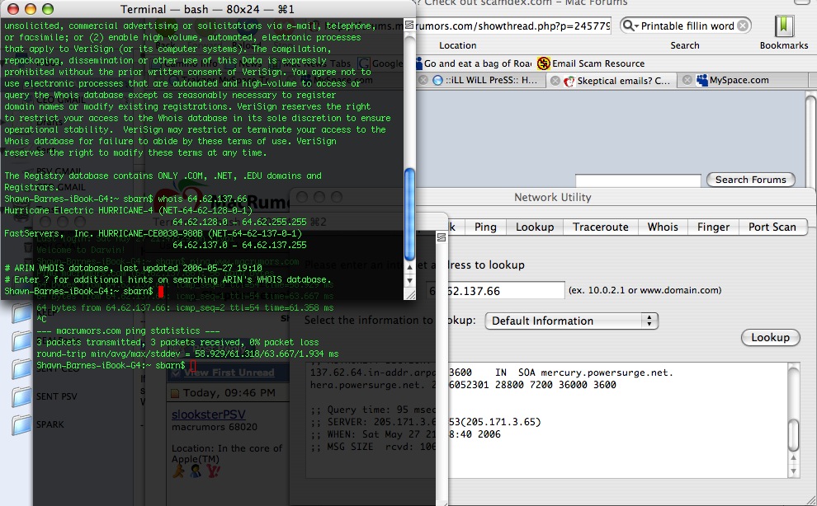The image size is (817, 506).
Task: Click the AIM running-man icon under slooksterPSV
Action: pos(179,471)
